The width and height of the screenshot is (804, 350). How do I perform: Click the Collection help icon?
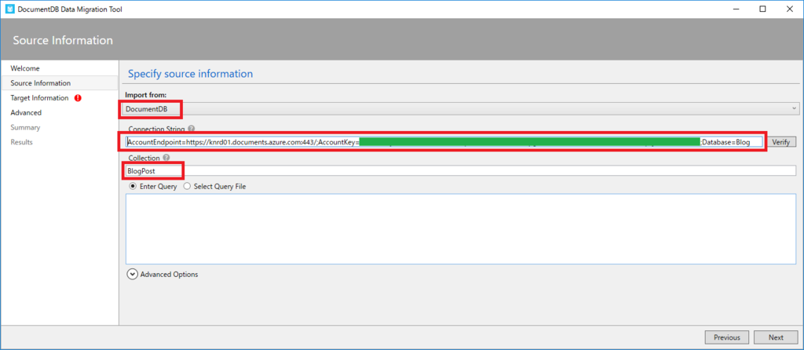pyautogui.click(x=166, y=158)
